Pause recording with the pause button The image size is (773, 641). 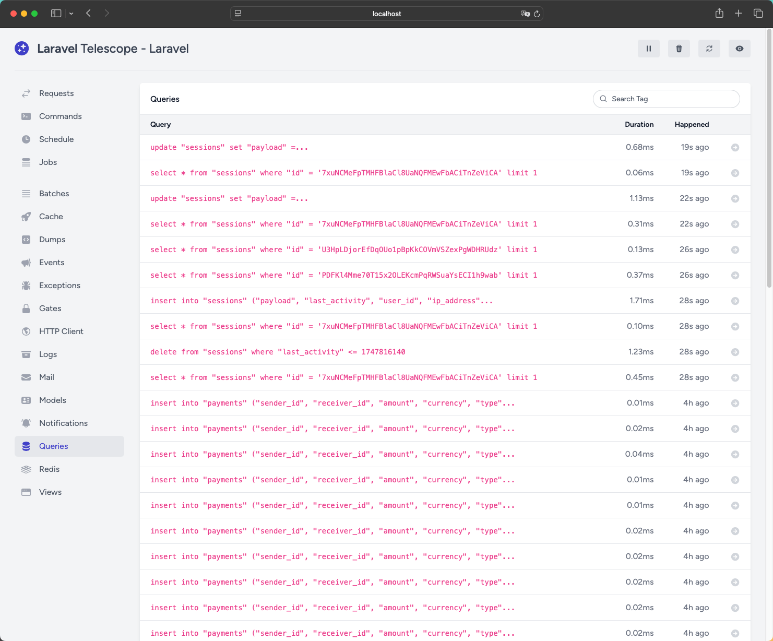pyautogui.click(x=649, y=49)
